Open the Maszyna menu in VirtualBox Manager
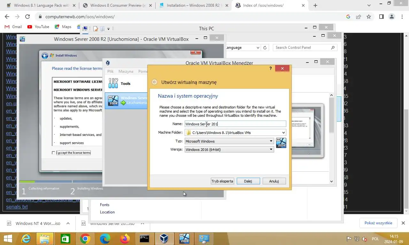 click(x=126, y=71)
